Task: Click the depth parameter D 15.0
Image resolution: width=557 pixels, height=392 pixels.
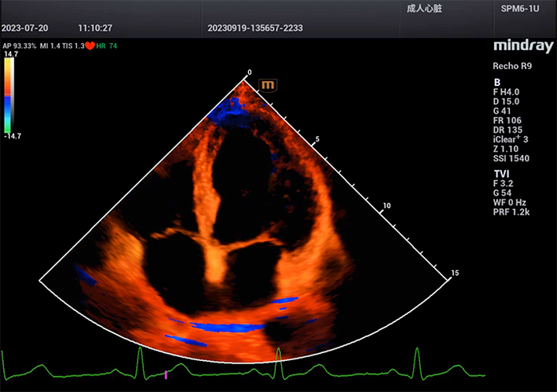Action: coord(509,101)
